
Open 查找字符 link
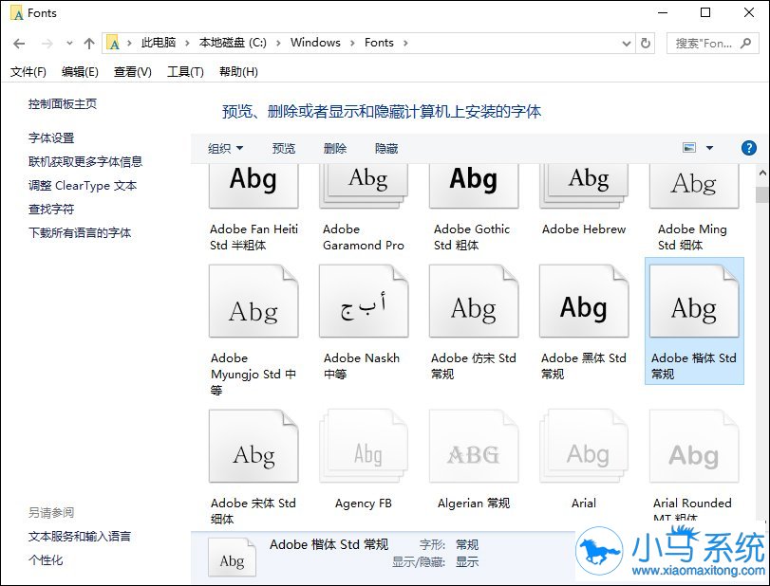point(51,209)
